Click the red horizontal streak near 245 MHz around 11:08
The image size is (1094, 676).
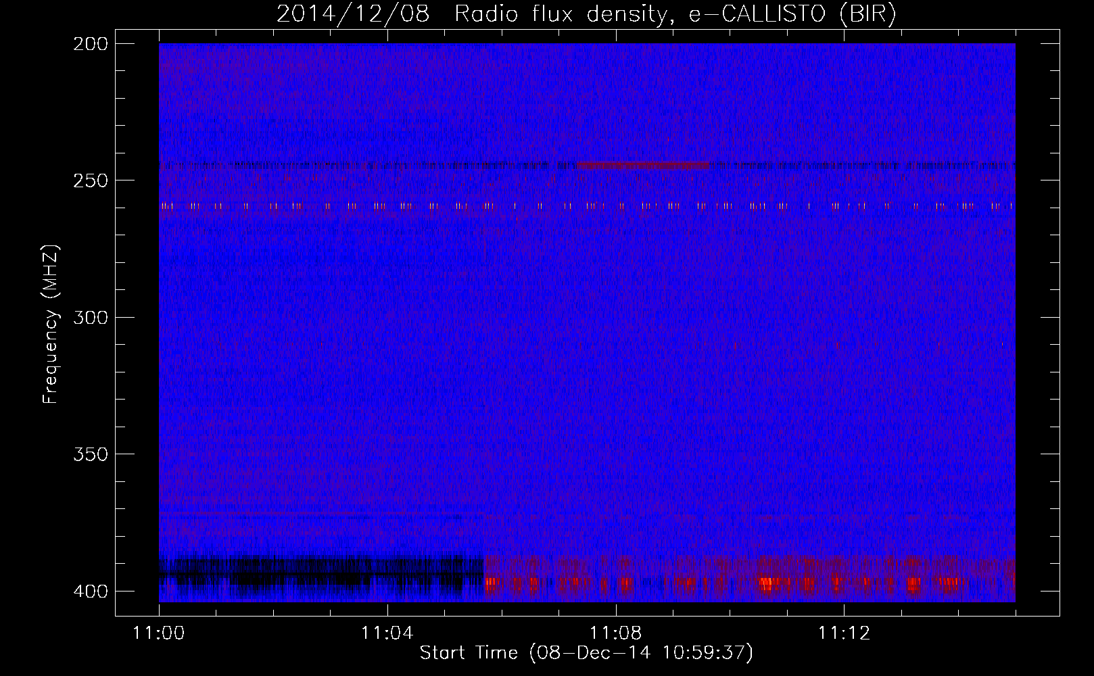point(644,165)
